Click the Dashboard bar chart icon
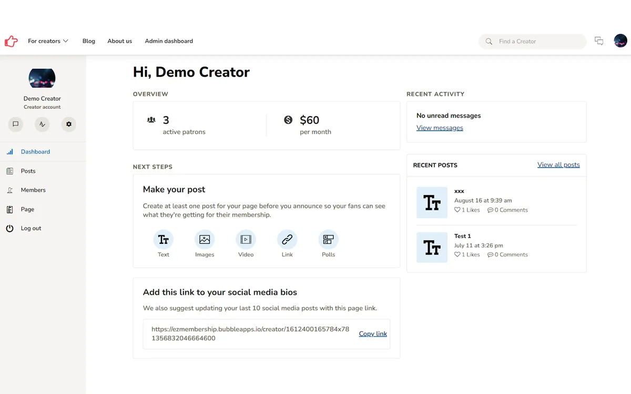Viewport: 631px width, 394px height. 9,152
